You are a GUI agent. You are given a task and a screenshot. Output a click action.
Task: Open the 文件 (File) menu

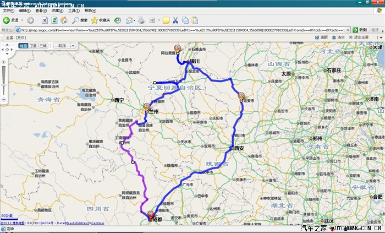pyautogui.click(x=8, y=10)
